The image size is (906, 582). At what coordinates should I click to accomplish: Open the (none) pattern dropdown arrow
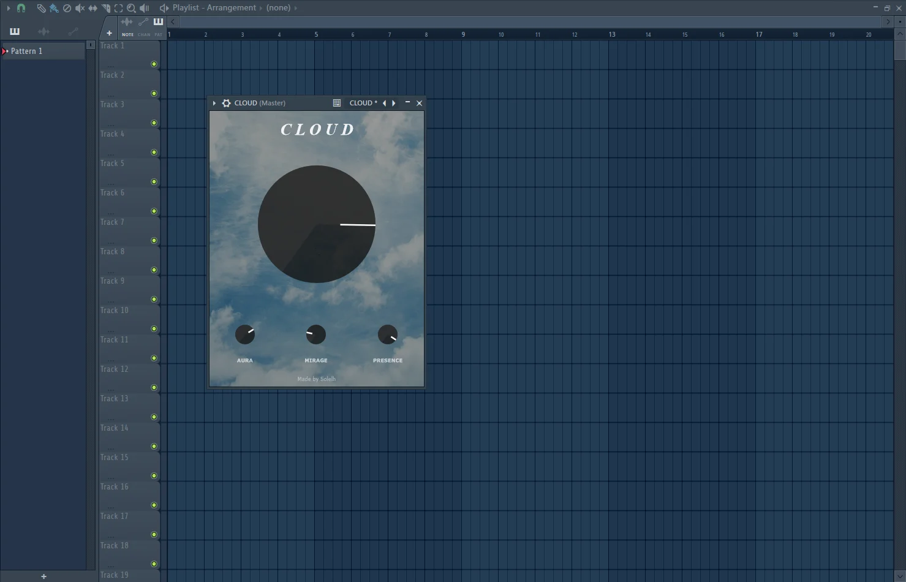[x=295, y=8]
